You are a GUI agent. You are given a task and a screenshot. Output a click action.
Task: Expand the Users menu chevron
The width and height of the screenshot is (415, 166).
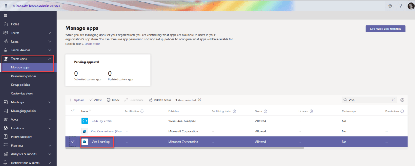pyautogui.click(x=49, y=41)
